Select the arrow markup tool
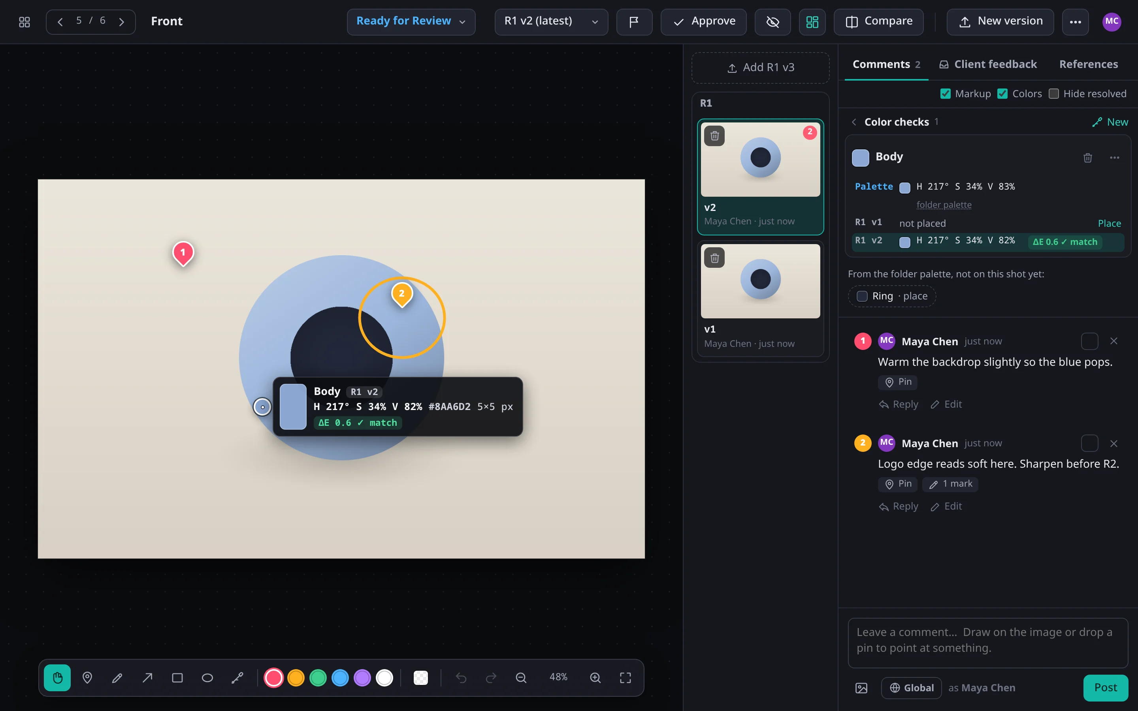Screen dimensions: 1138x711 click(147, 677)
